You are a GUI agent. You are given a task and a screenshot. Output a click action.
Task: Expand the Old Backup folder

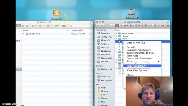[24, 34]
